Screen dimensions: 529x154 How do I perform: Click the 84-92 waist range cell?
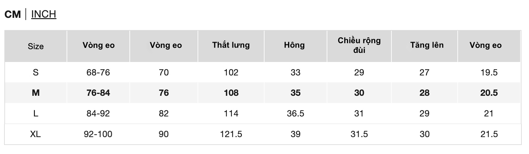point(98,113)
